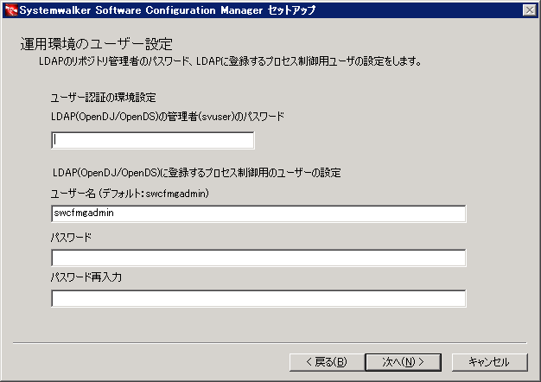
Task: Click the label ユーザー認証の環境設定
Action: tap(103, 98)
